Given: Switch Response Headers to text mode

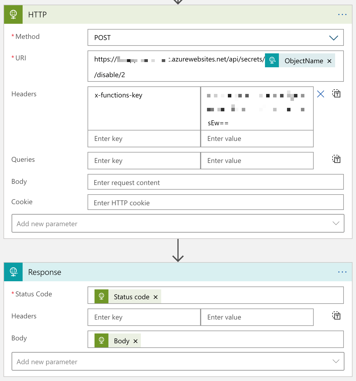Looking at the screenshot, I should click(x=336, y=316).
